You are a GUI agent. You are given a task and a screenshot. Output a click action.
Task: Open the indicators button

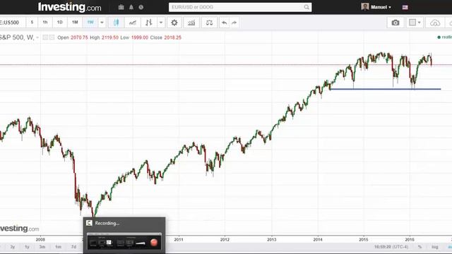coord(191,23)
